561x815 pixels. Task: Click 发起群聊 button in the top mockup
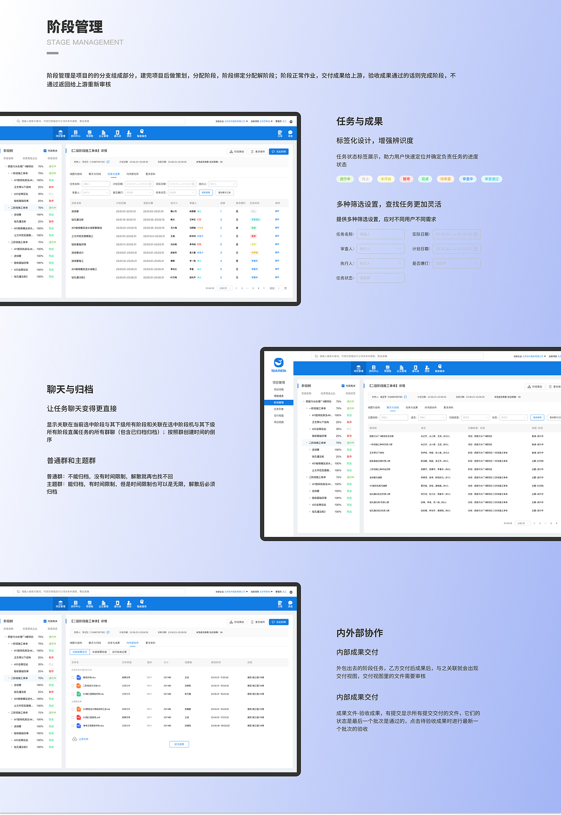(x=279, y=152)
